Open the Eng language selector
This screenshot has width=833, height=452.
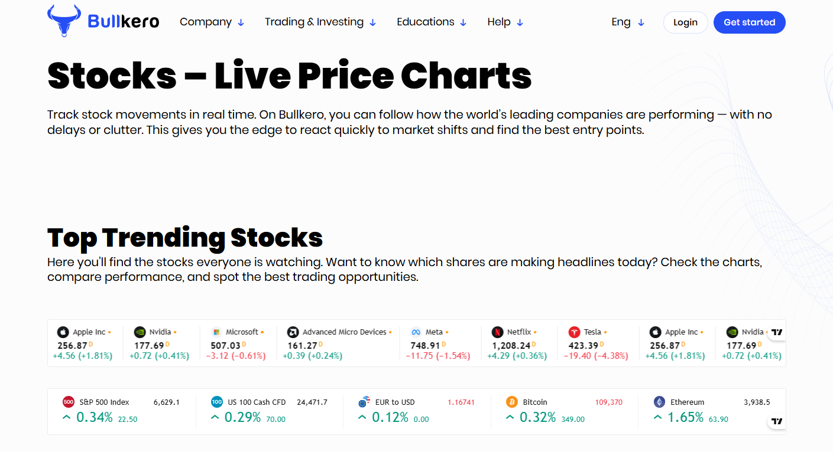[627, 22]
